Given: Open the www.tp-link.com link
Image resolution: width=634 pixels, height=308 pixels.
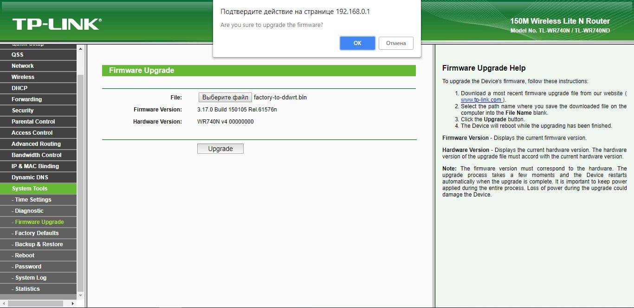Looking at the screenshot, I should point(481,100).
